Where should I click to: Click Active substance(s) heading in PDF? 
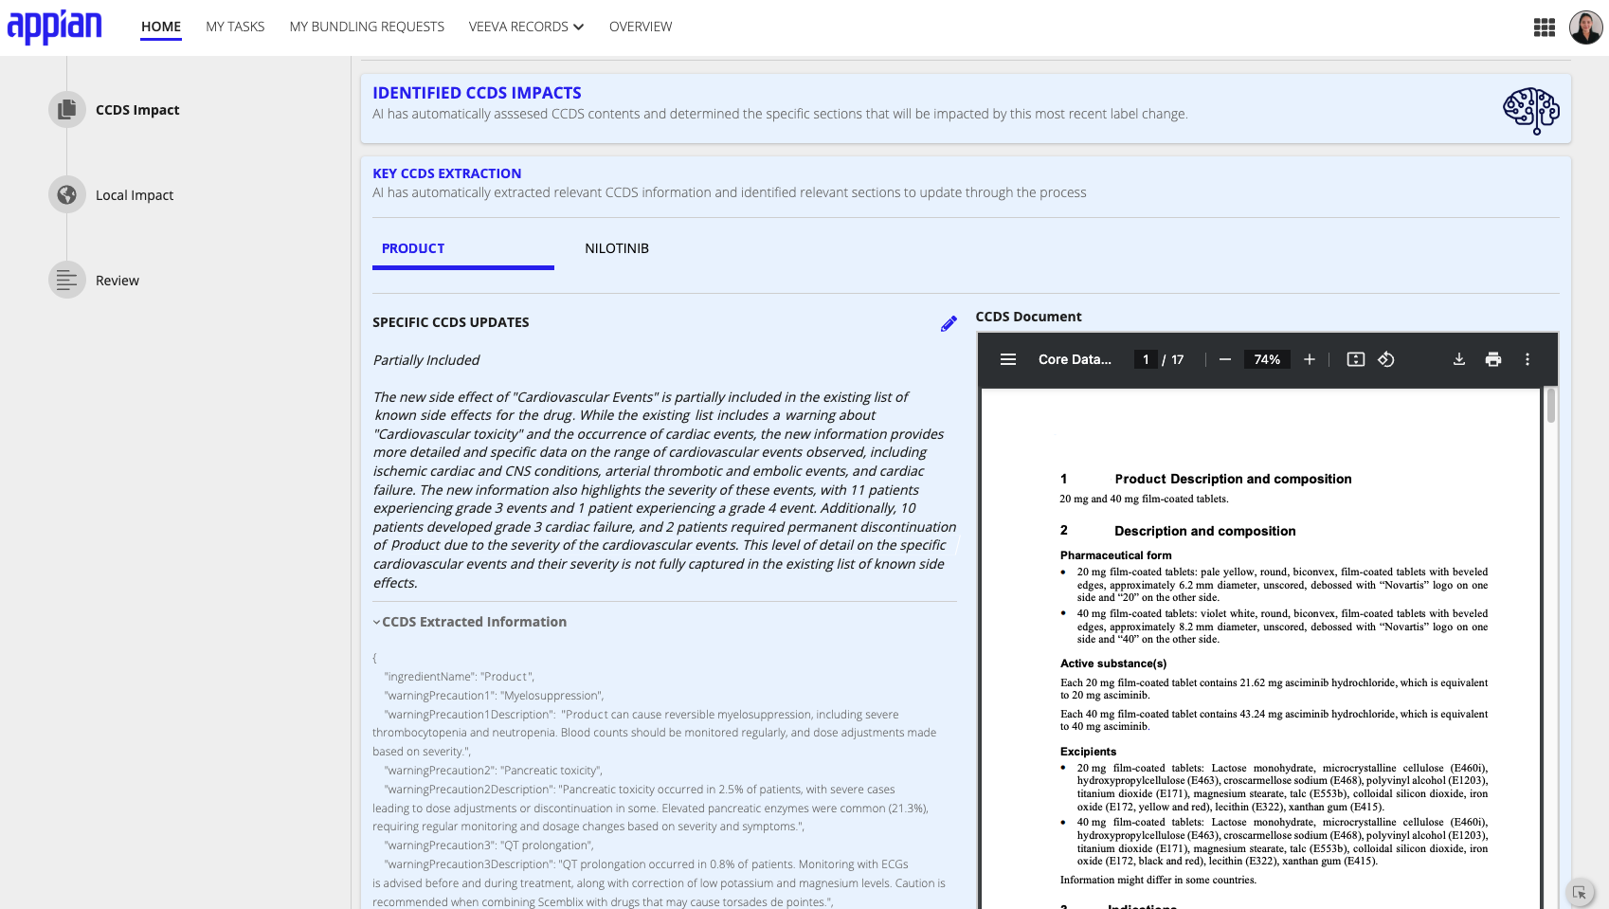point(1113,664)
